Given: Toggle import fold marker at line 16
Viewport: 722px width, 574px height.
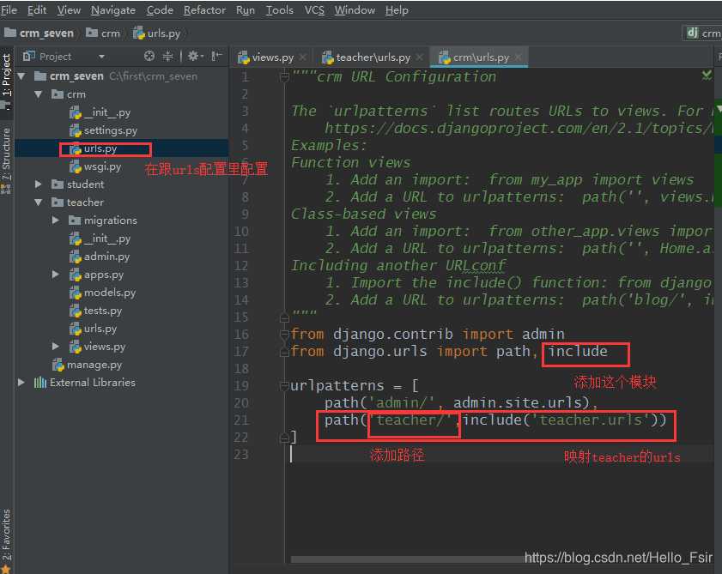Looking at the screenshot, I should tap(284, 334).
